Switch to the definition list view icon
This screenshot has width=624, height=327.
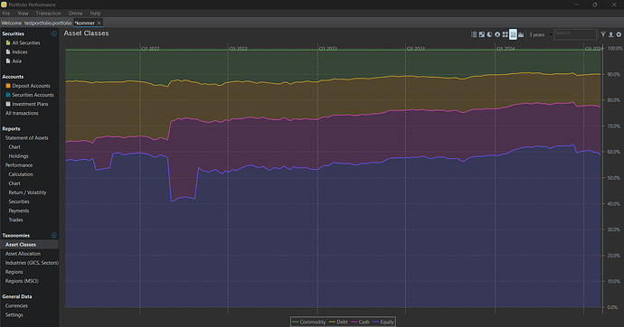pos(474,34)
